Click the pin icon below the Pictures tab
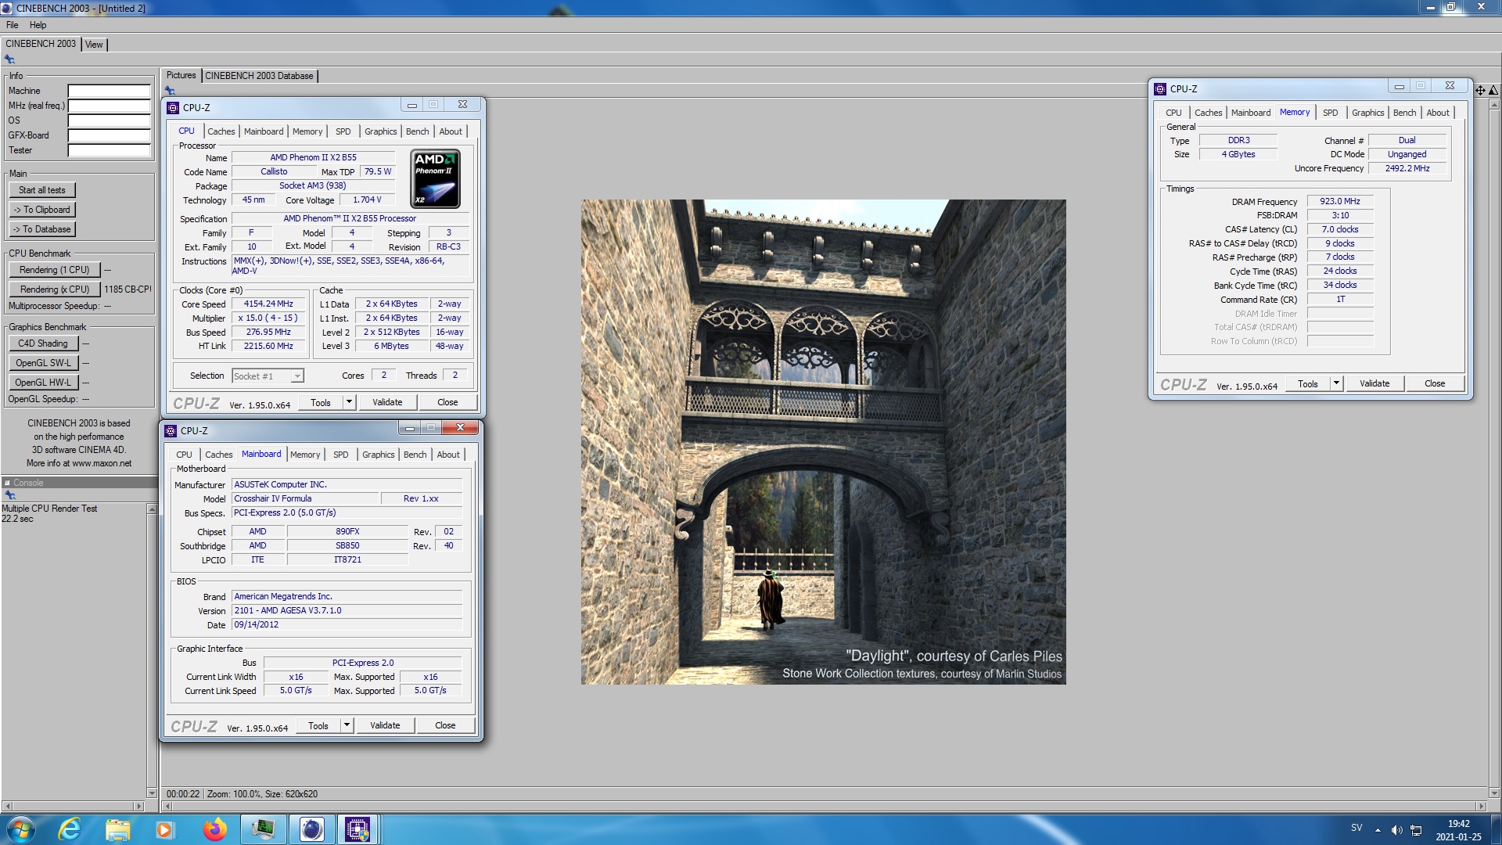Screen dimensions: 1502x845 170,91
